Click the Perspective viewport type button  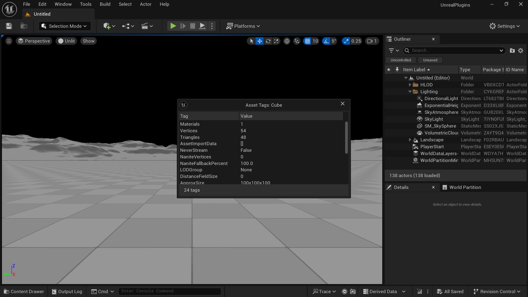click(x=34, y=41)
